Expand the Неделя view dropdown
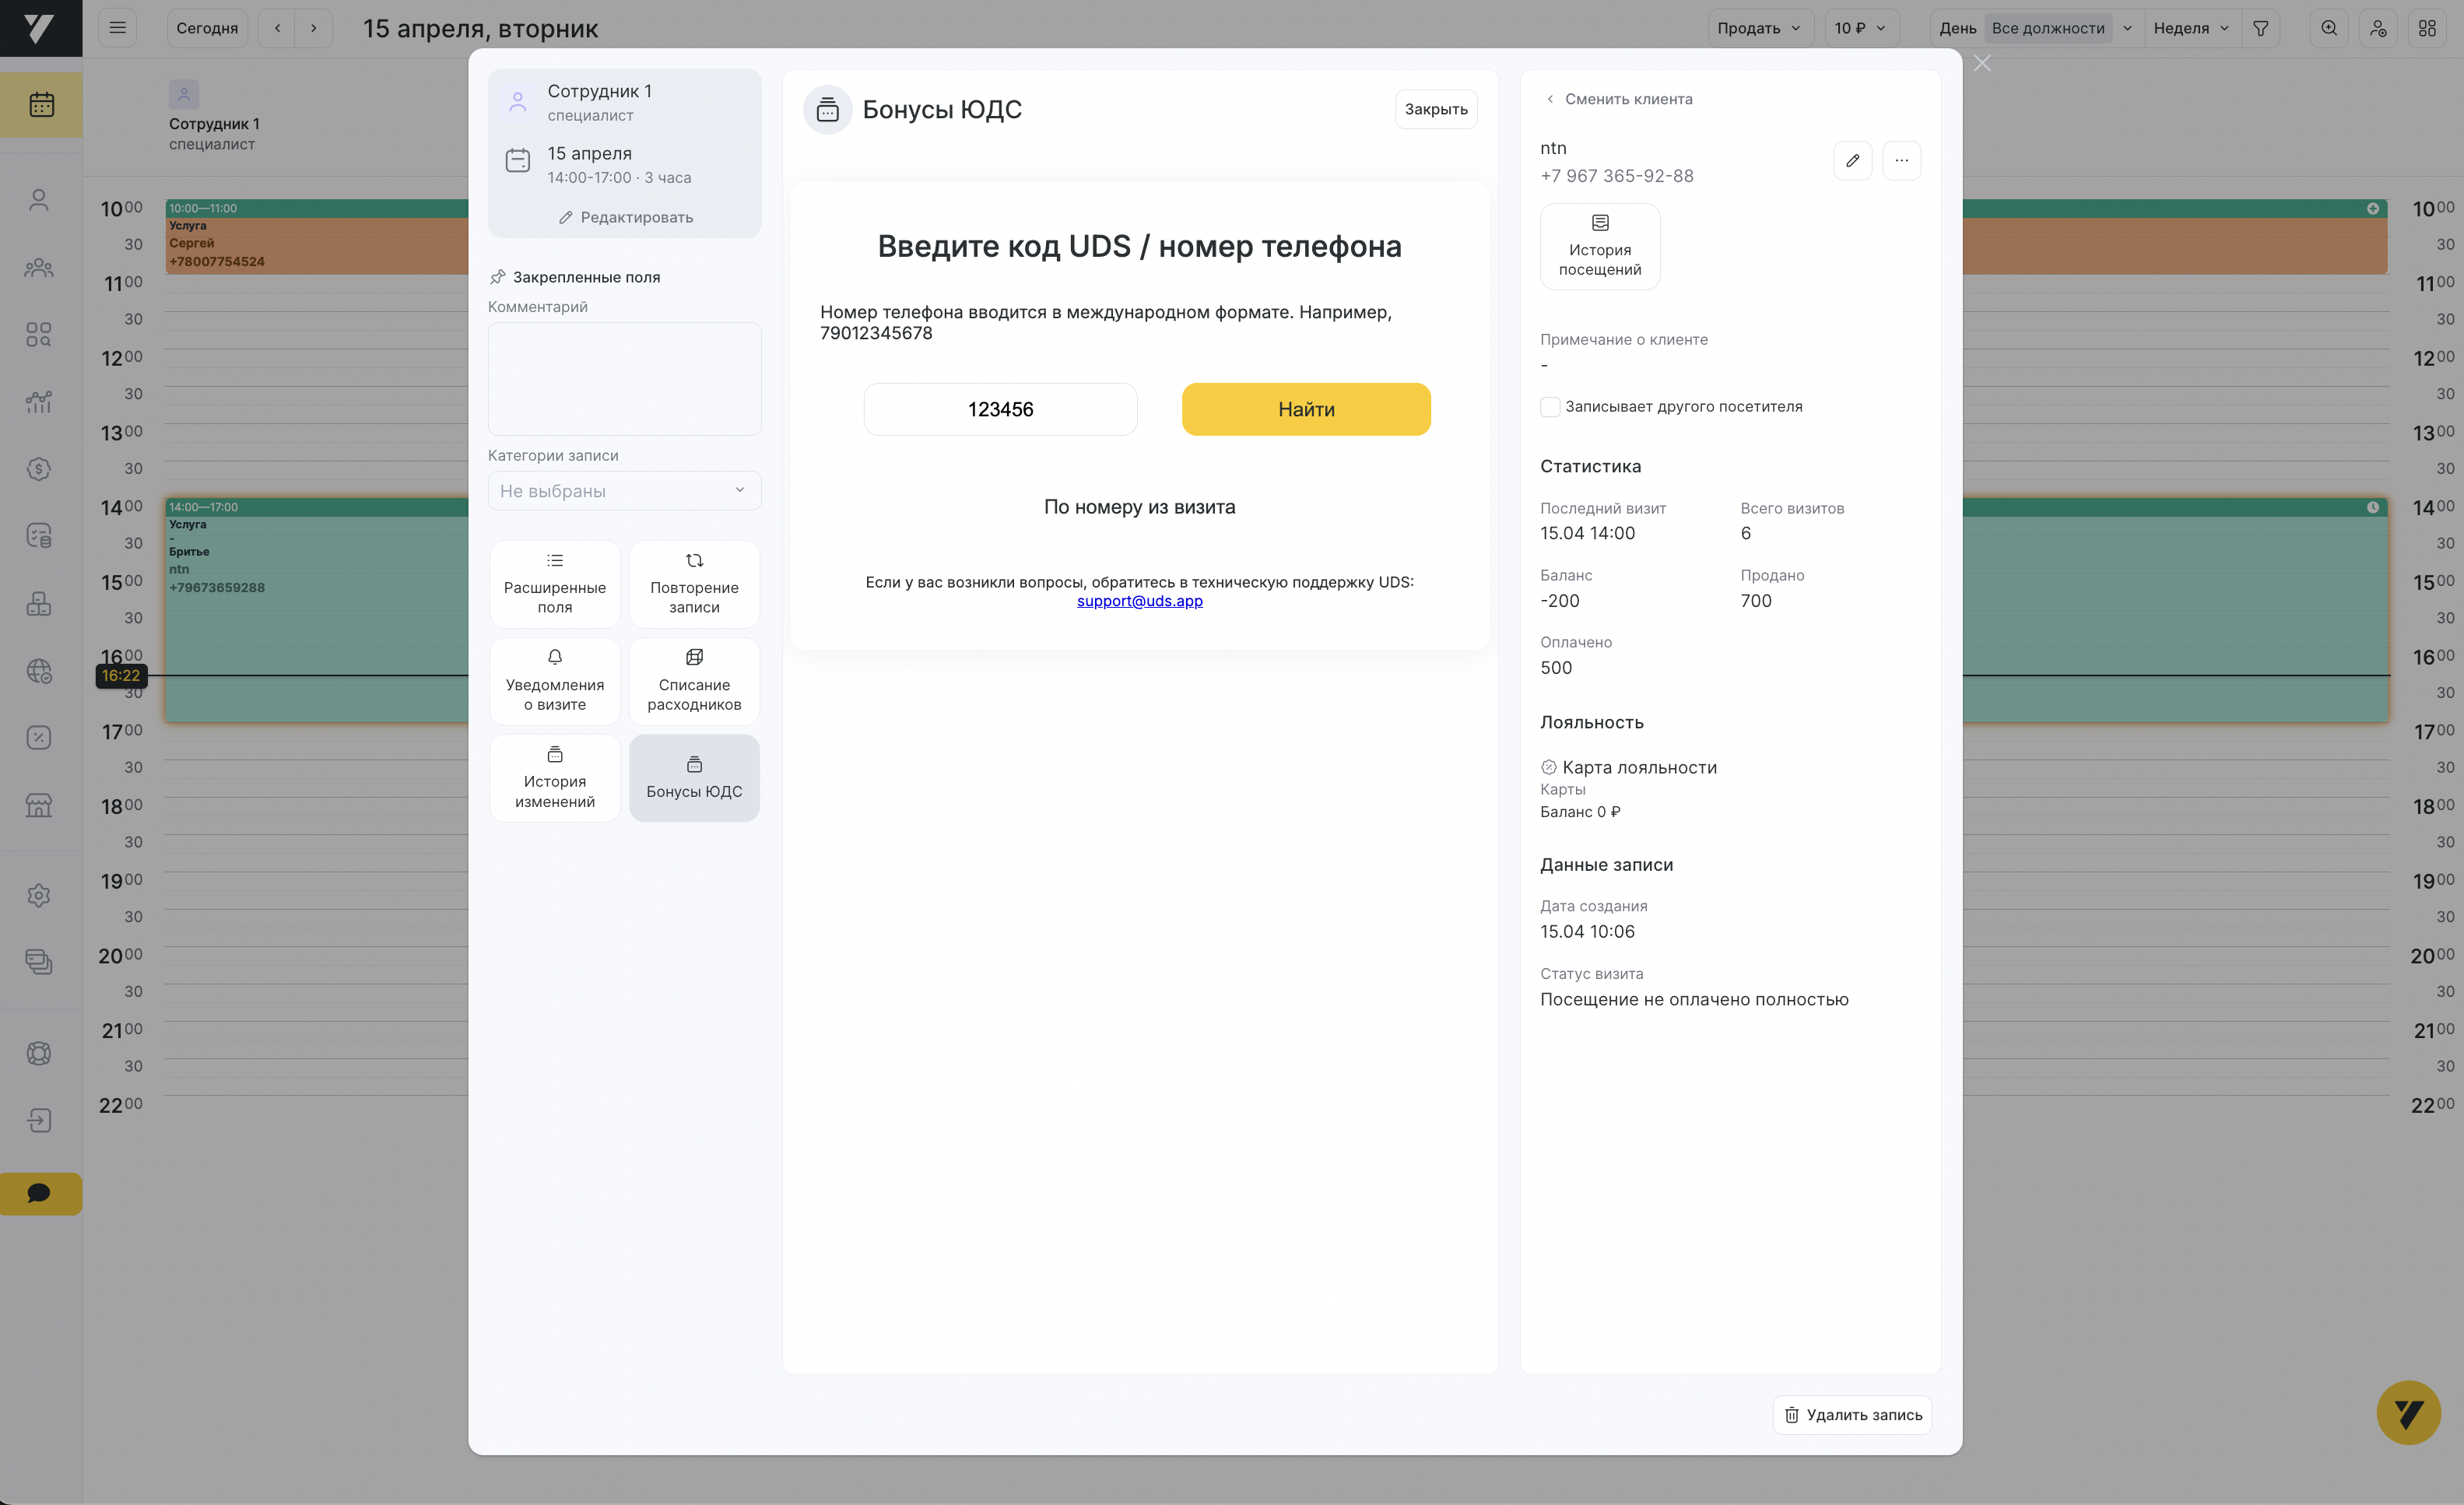This screenshot has width=2464, height=1505. pos(2191,28)
